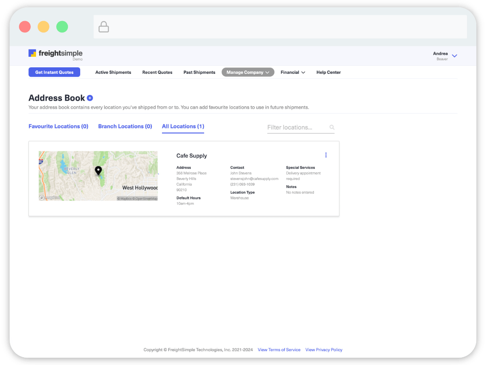Open the Manage Company dropdown
This screenshot has width=486, height=365.
click(x=247, y=72)
